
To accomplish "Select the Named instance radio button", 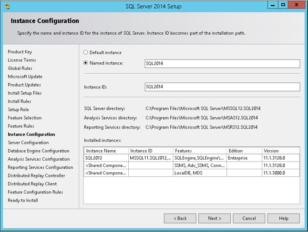I will click(x=86, y=63).
